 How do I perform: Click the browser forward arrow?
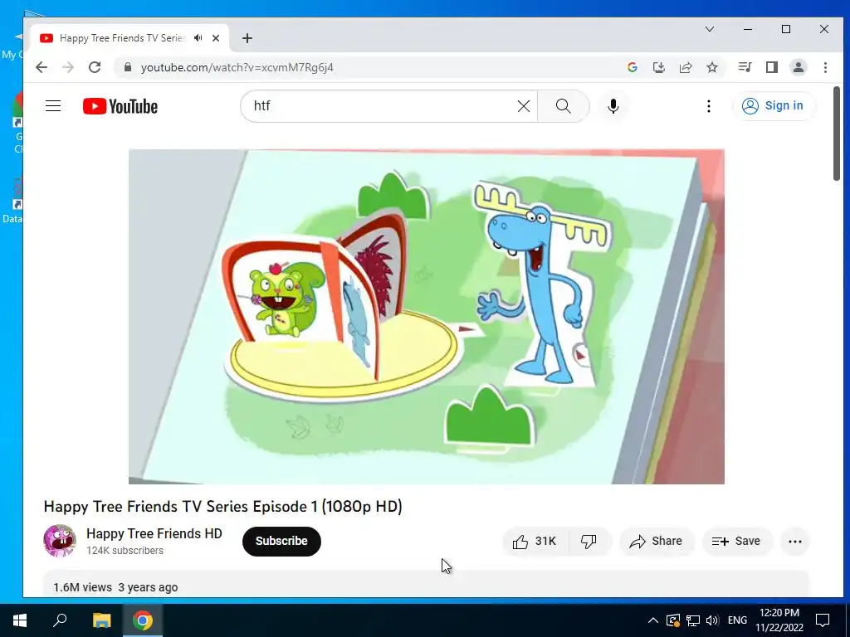click(x=68, y=67)
